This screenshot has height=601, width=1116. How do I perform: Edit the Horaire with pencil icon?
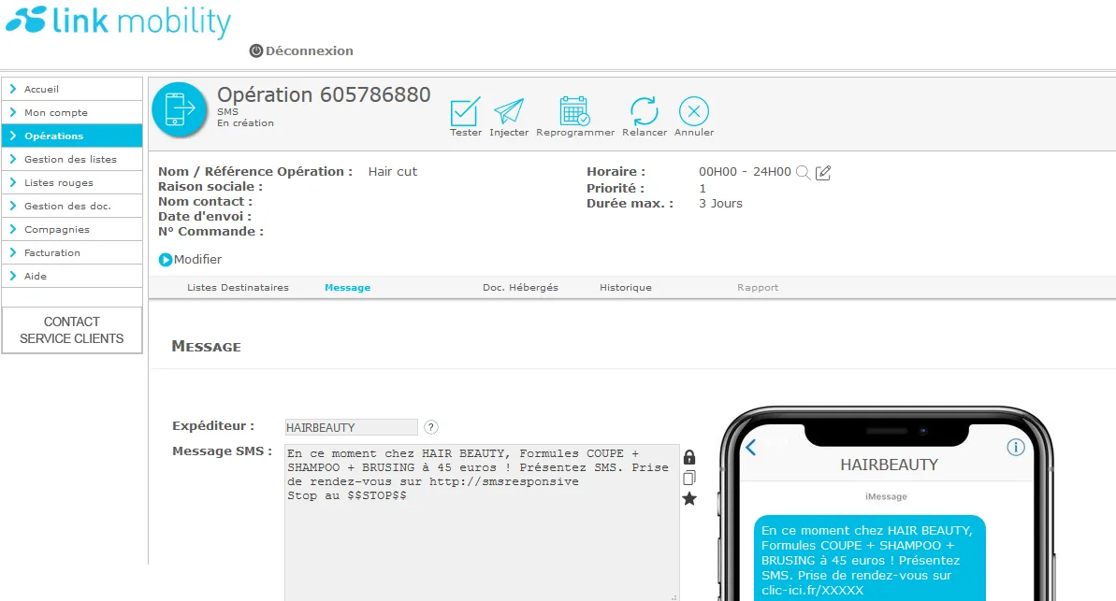(823, 172)
